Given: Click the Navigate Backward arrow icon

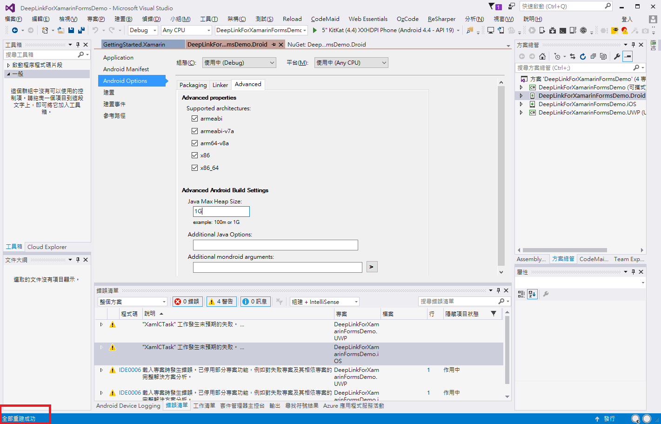Looking at the screenshot, I should 15,30.
